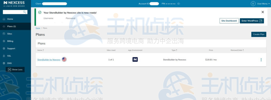The height and width of the screenshot is (100, 271).
Task: Click the Nexcess app environment icon
Action: pos(135,59)
